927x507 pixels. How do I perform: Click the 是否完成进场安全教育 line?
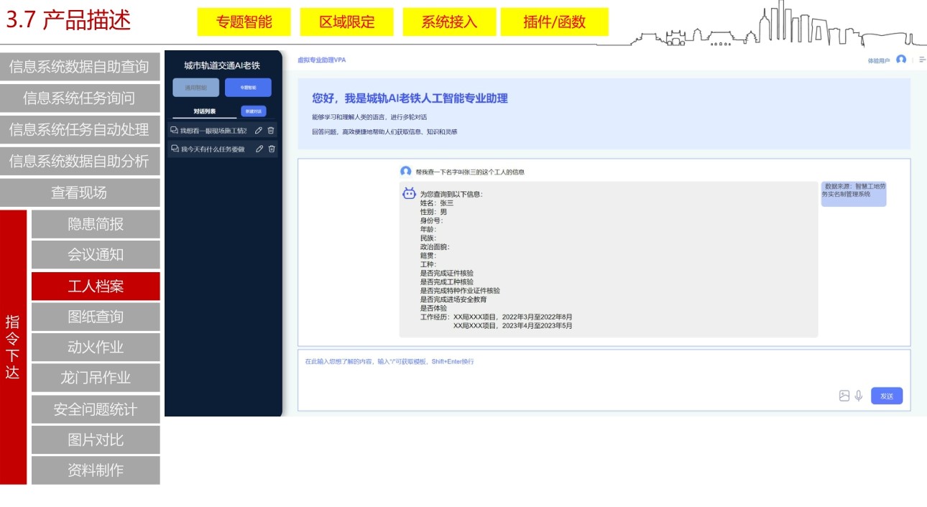pyautogui.click(x=453, y=299)
